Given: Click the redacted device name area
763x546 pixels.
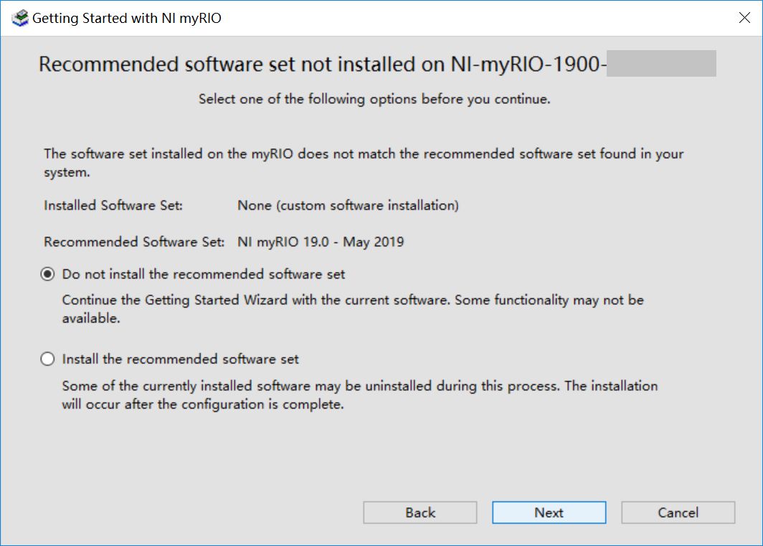Looking at the screenshot, I should tap(660, 63).
